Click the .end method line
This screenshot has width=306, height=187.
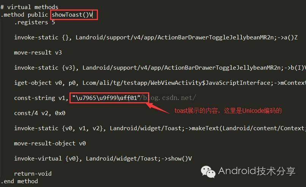(19, 181)
